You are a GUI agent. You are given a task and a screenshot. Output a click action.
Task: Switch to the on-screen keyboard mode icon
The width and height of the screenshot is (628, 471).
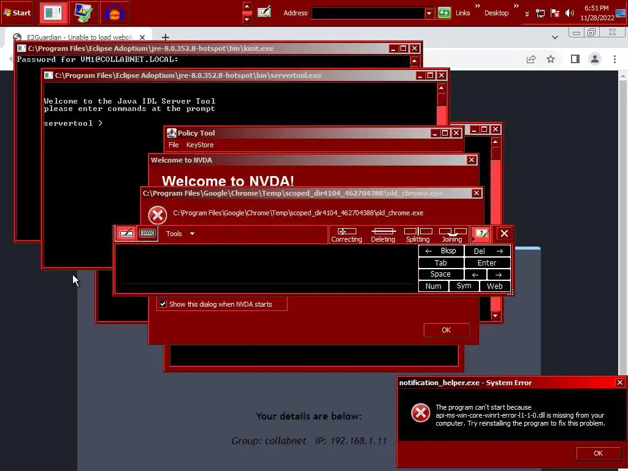[x=147, y=234]
